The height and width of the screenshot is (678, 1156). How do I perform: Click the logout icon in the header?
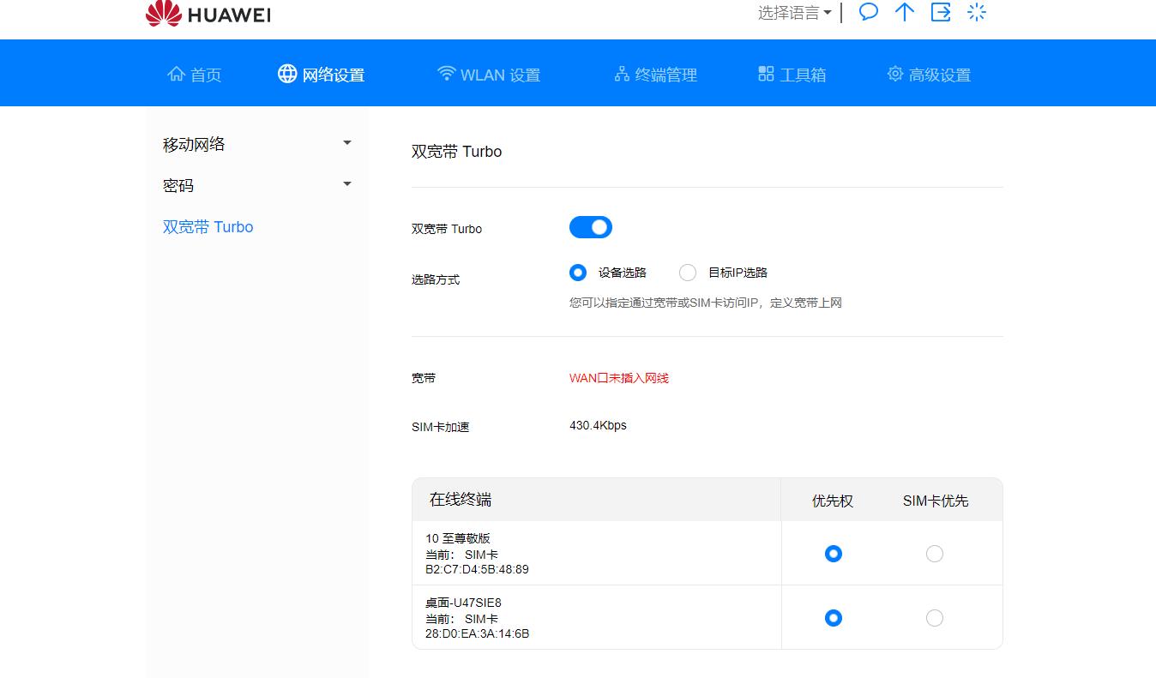941,12
